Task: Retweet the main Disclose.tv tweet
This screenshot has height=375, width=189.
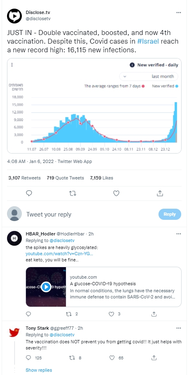Action: point(73,193)
